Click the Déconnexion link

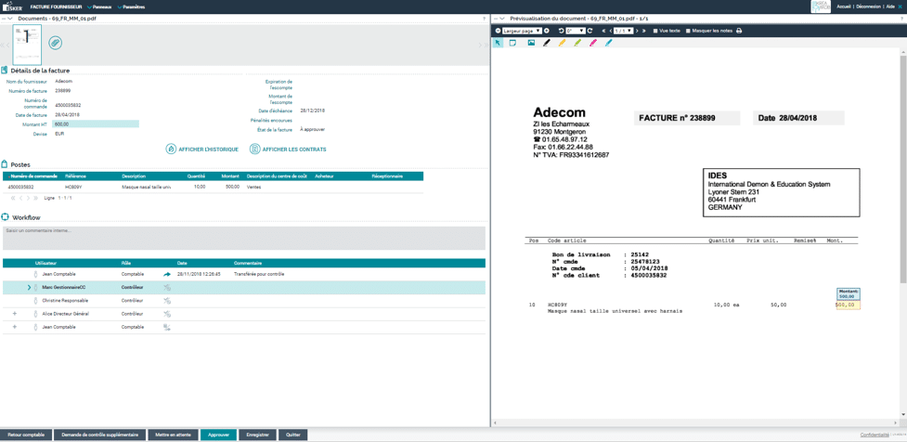869,6
